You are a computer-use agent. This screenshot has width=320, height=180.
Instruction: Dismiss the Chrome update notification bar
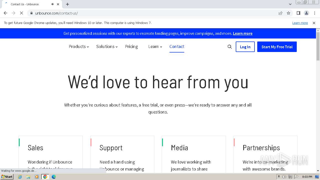[x=314, y=23]
